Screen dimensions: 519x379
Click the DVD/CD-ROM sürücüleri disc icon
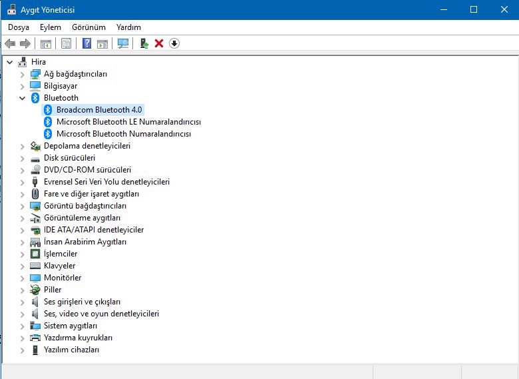35,170
